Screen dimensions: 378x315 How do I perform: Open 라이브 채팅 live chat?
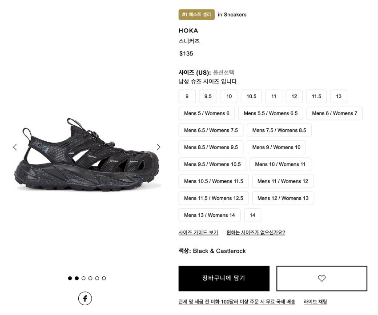[315, 302]
